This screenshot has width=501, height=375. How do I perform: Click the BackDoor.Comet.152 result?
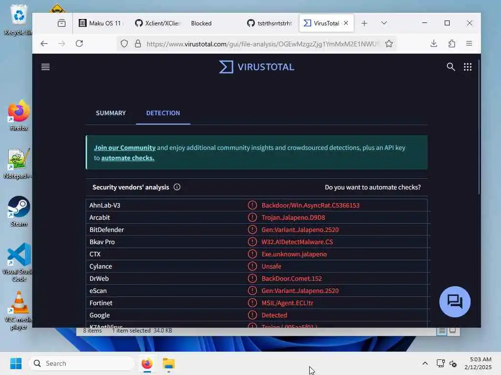pos(292,278)
